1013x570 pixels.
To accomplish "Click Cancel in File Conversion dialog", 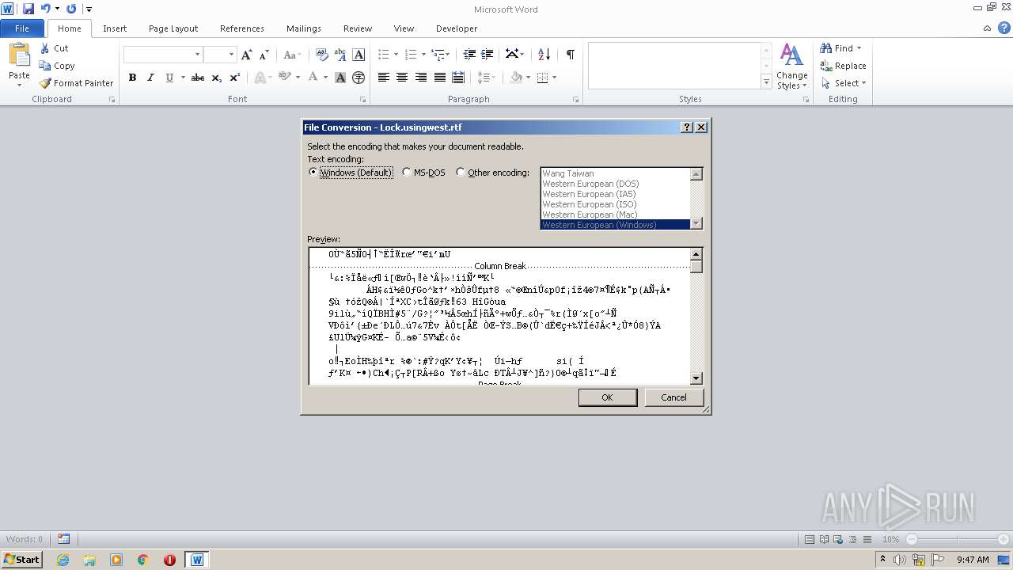I will [x=673, y=397].
